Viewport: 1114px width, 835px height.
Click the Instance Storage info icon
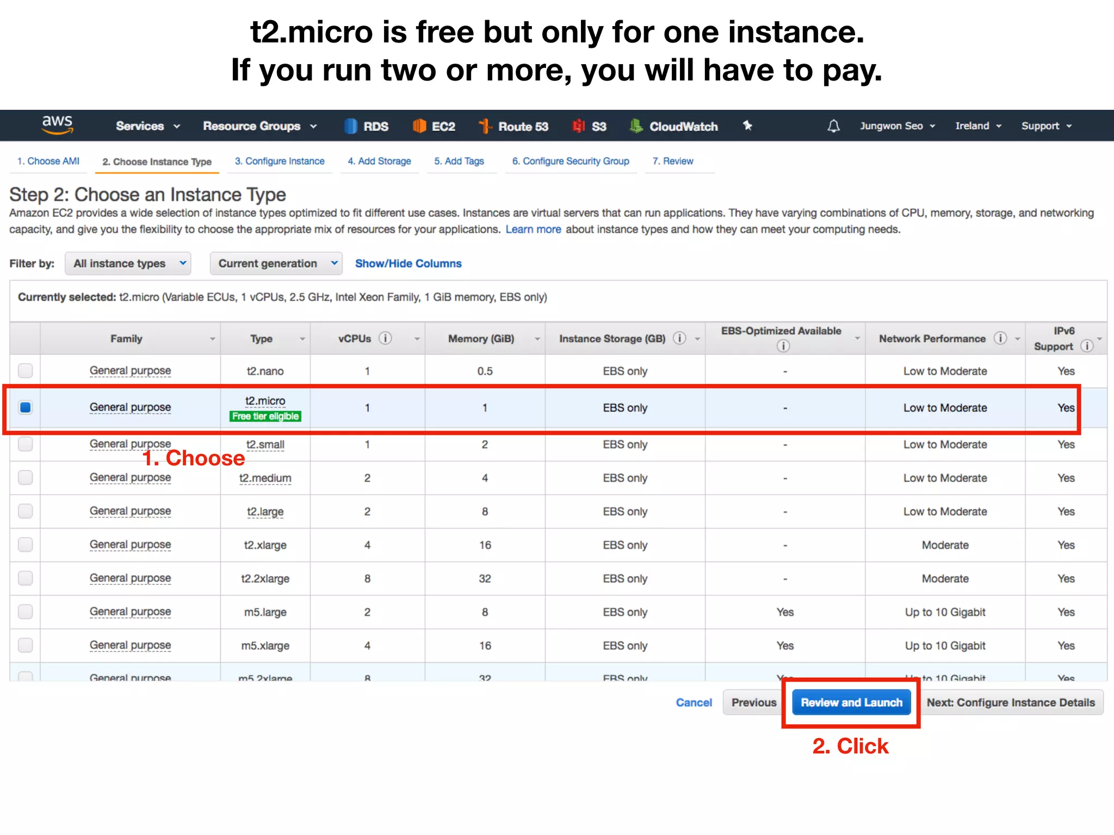[x=679, y=338]
